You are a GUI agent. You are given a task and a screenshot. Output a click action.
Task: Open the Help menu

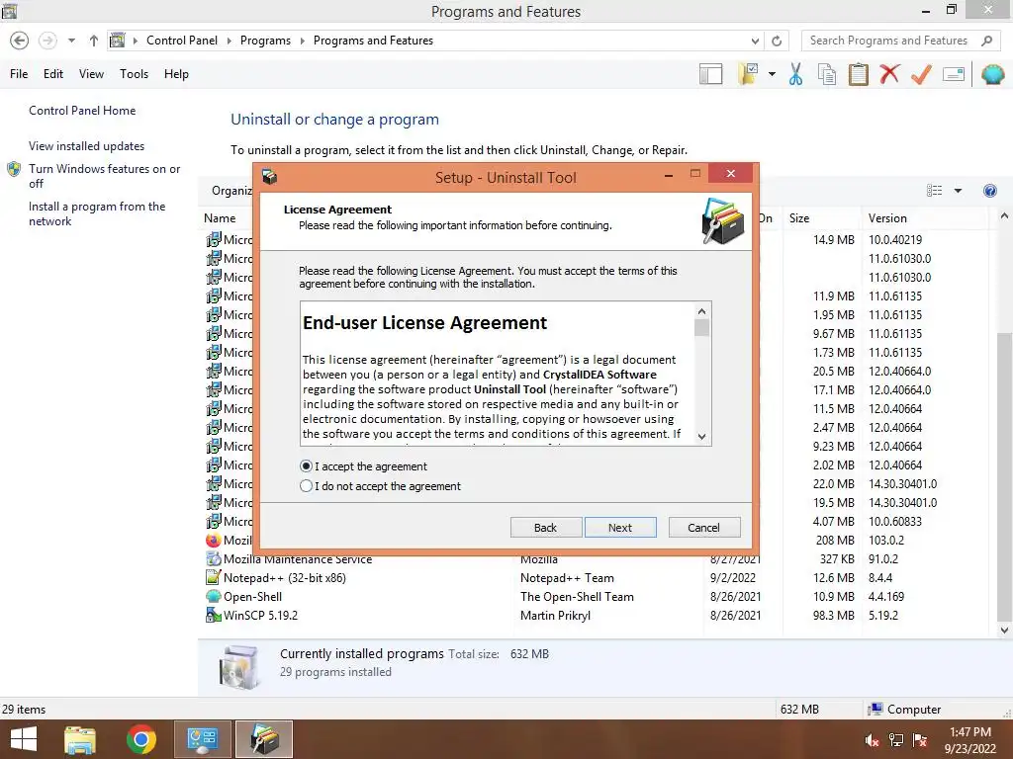click(176, 74)
